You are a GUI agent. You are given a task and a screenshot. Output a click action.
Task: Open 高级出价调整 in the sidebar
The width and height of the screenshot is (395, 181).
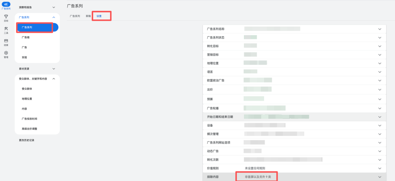click(x=29, y=129)
